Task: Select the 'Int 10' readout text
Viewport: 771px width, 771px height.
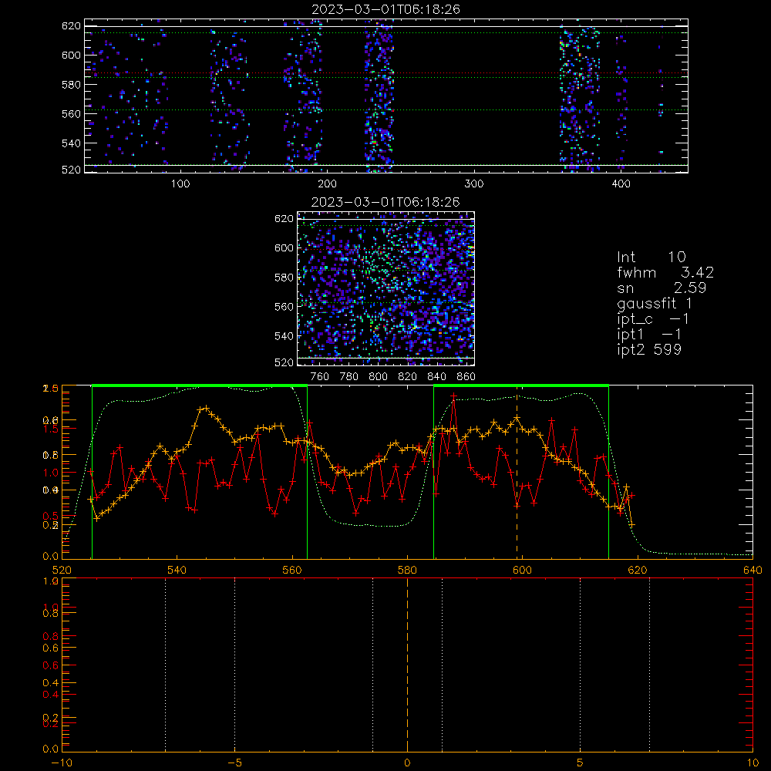Action: coord(651,257)
